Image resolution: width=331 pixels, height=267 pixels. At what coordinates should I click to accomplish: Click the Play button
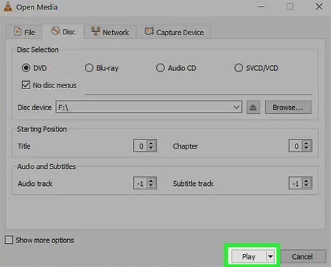[x=249, y=257]
